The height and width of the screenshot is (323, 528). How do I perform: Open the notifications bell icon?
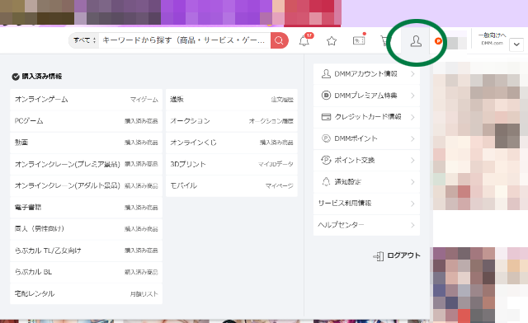304,41
